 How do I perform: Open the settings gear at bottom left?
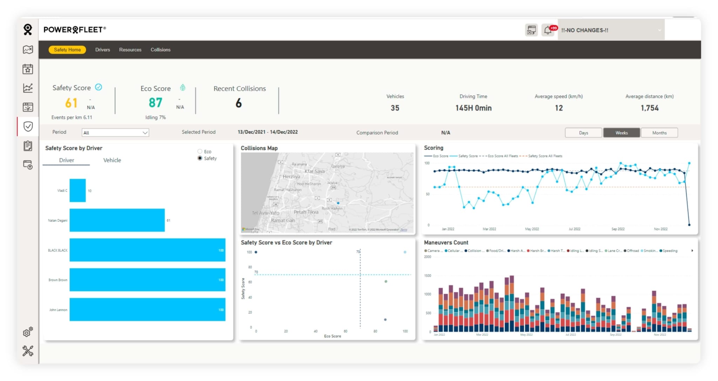pyautogui.click(x=27, y=332)
